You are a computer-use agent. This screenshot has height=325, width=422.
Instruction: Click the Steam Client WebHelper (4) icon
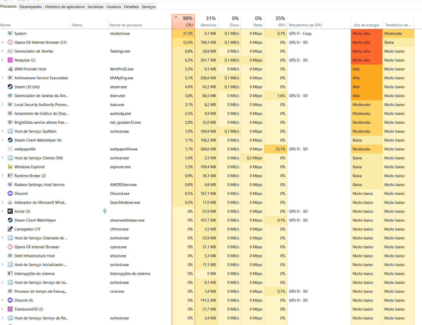[x=10, y=140]
